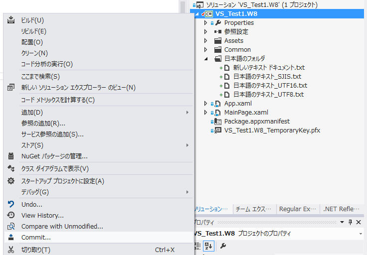Image resolution: width=367 pixels, height=255 pixels.
Task: Click the NuGet package manager icon
Action: (11, 156)
